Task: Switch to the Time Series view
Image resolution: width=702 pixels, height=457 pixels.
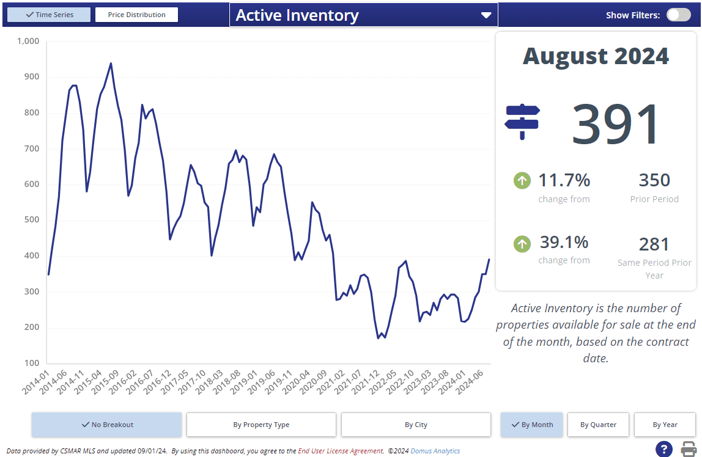Action: (x=49, y=15)
